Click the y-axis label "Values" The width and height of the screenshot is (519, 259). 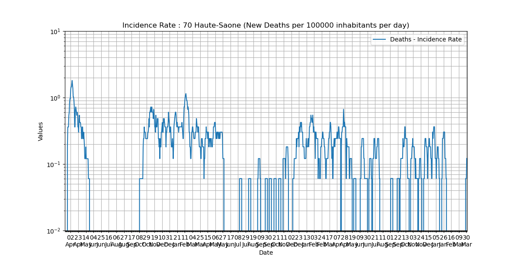tap(41, 131)
